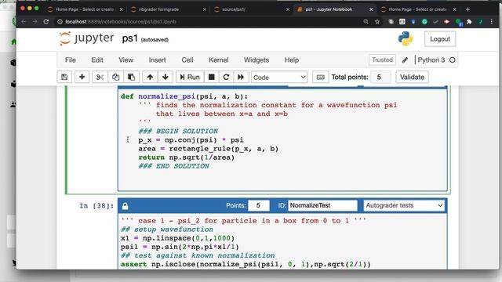The width and height of the screenshot is (502, 282).
Task: Interrupt the kernel with the stop icon
Action: pyautogui.click(x=211, y=77)
